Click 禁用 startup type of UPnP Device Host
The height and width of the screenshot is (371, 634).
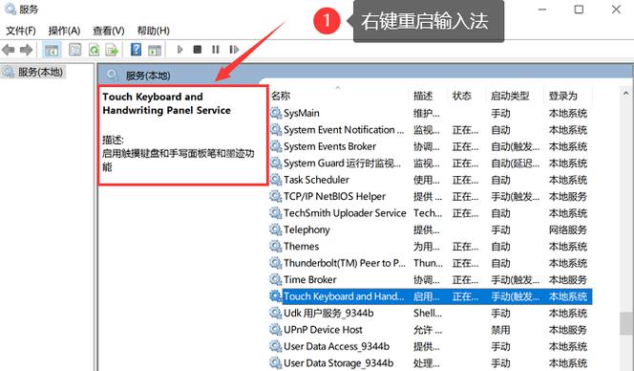[500, 330]
